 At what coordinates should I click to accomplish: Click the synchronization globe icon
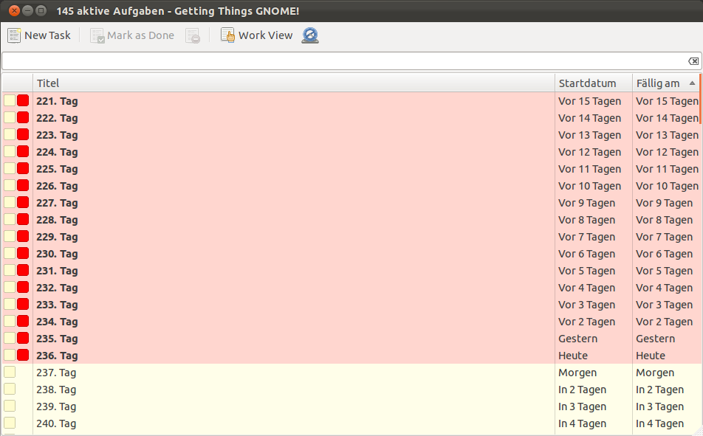point(310,35)
